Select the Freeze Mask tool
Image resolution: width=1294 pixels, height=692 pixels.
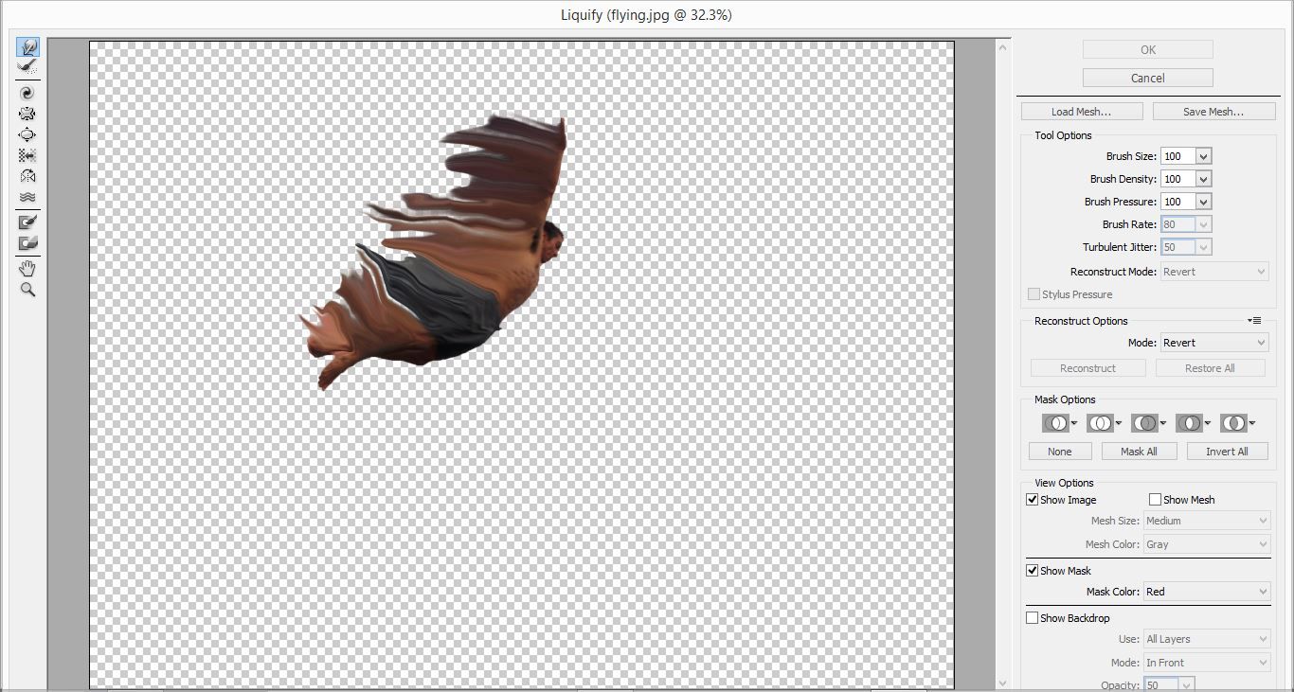27,222
